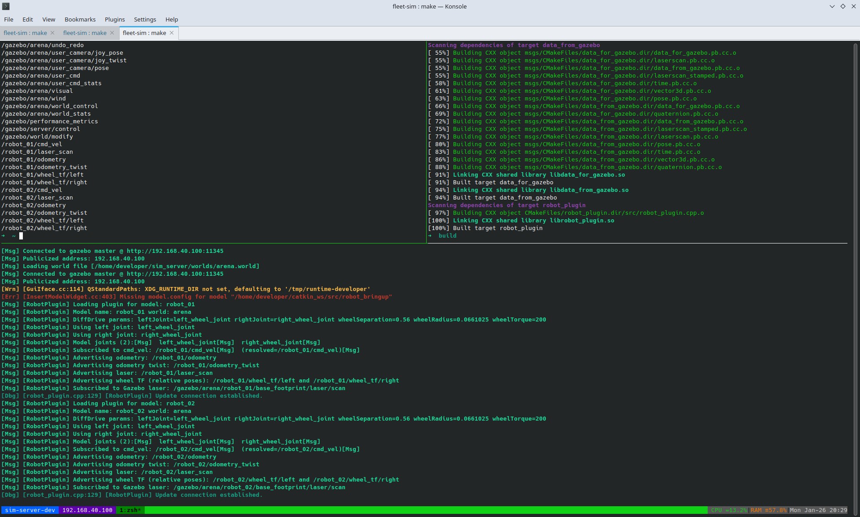Close the active third fleet-sim tab
This screenshot has width=860, height=517.
172,33
